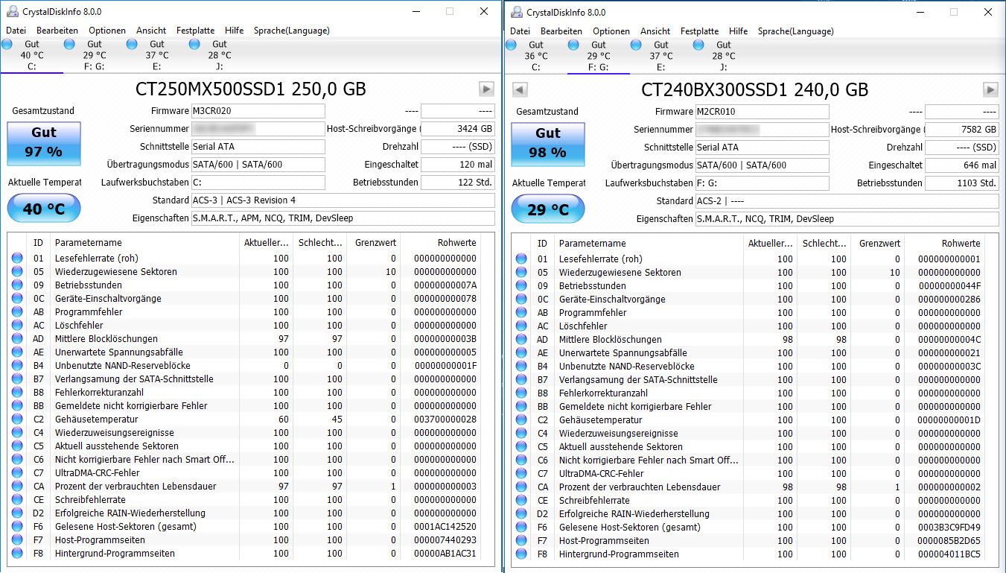Click CT250MX500SSD1 250,0 GB disk title
The width and height of the screenshot is (1006, 573).
pyautogui.click(x=250, y=89)
